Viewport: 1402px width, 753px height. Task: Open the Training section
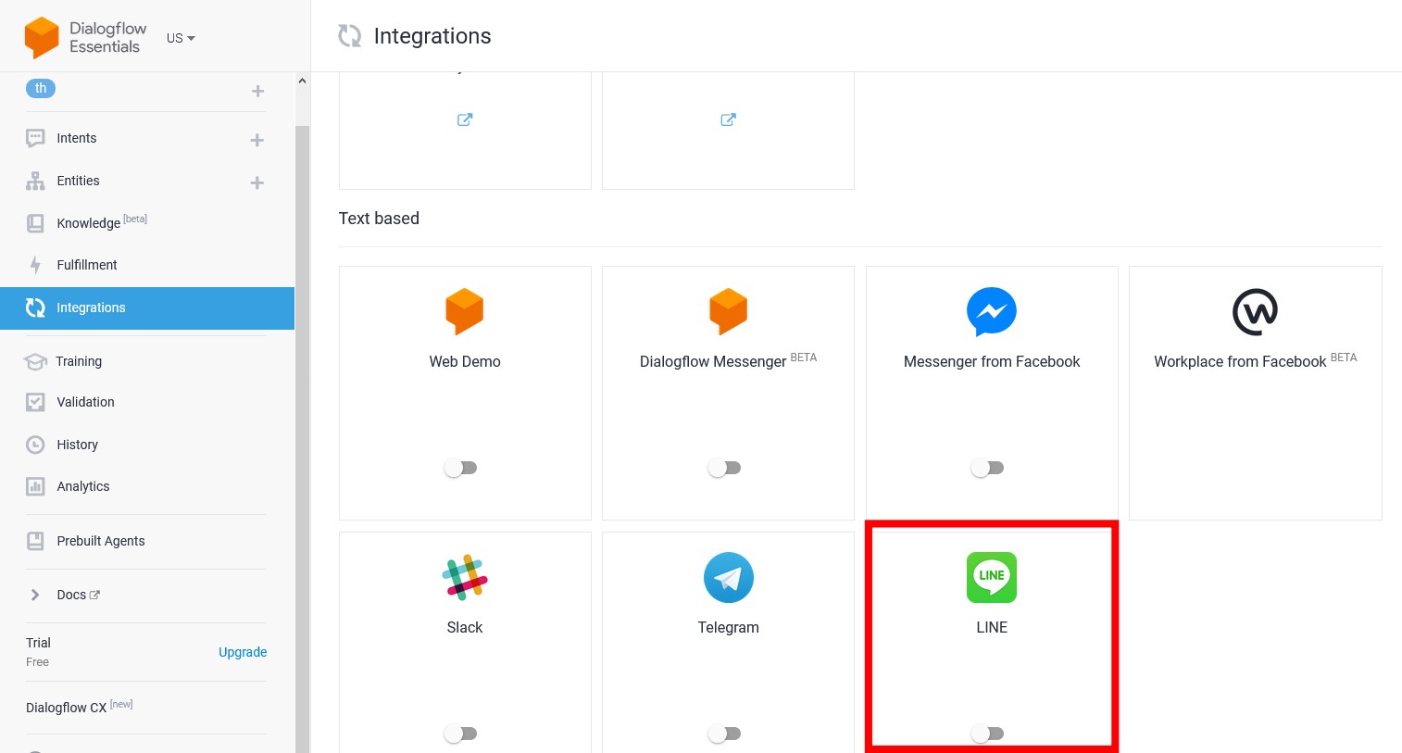click(79, 361)
